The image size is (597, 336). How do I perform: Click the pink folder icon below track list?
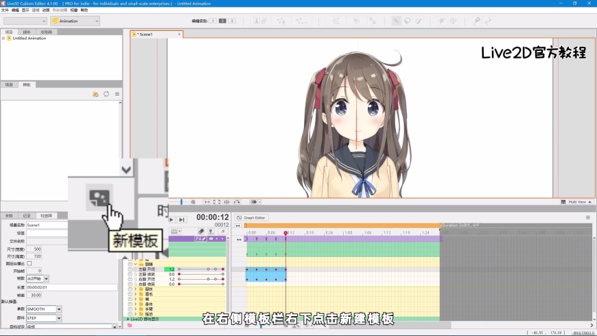[130, 325]
